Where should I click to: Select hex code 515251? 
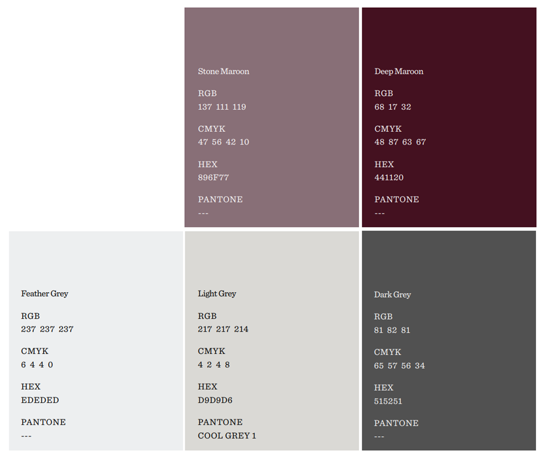pyautogui.click(x=388, y=401)
